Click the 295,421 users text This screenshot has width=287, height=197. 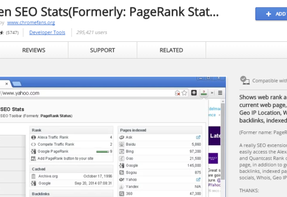coord(92,33)
